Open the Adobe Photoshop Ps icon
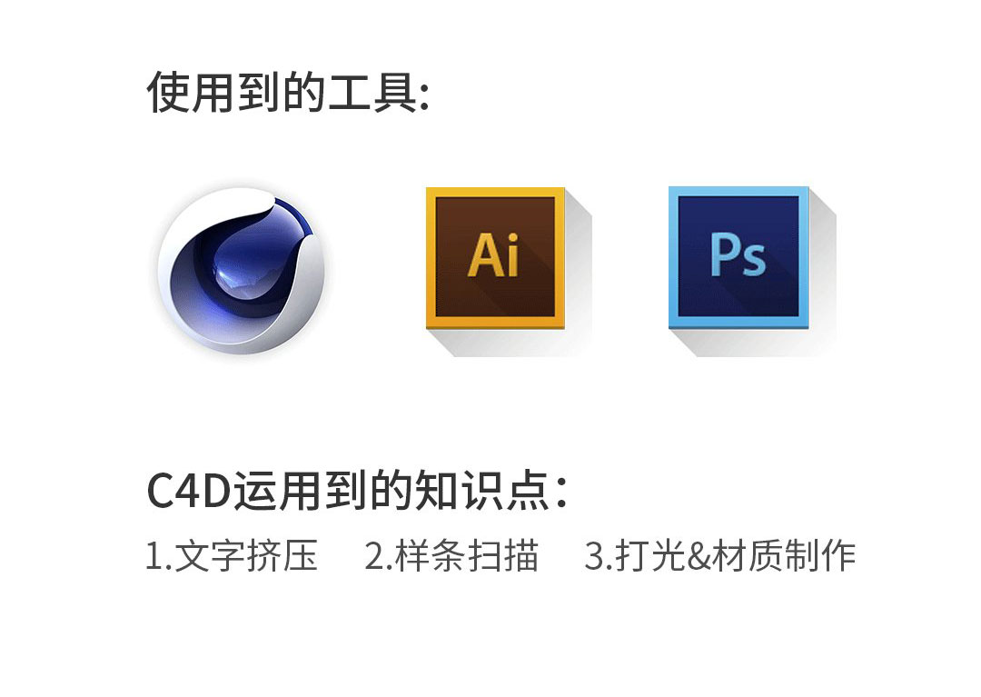This screenshot has width=981, height=697. (738, 257)
